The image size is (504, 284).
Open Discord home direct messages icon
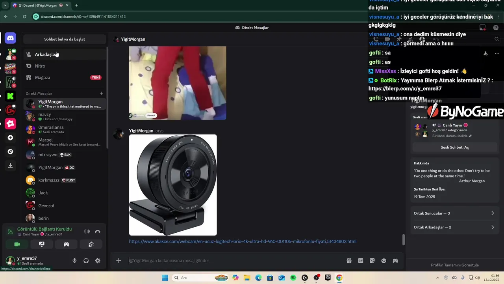(11, 38)
